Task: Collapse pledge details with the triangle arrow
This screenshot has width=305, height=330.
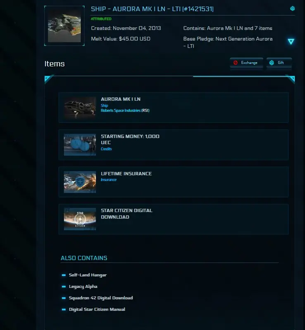Action: click(x=291, y=42)
